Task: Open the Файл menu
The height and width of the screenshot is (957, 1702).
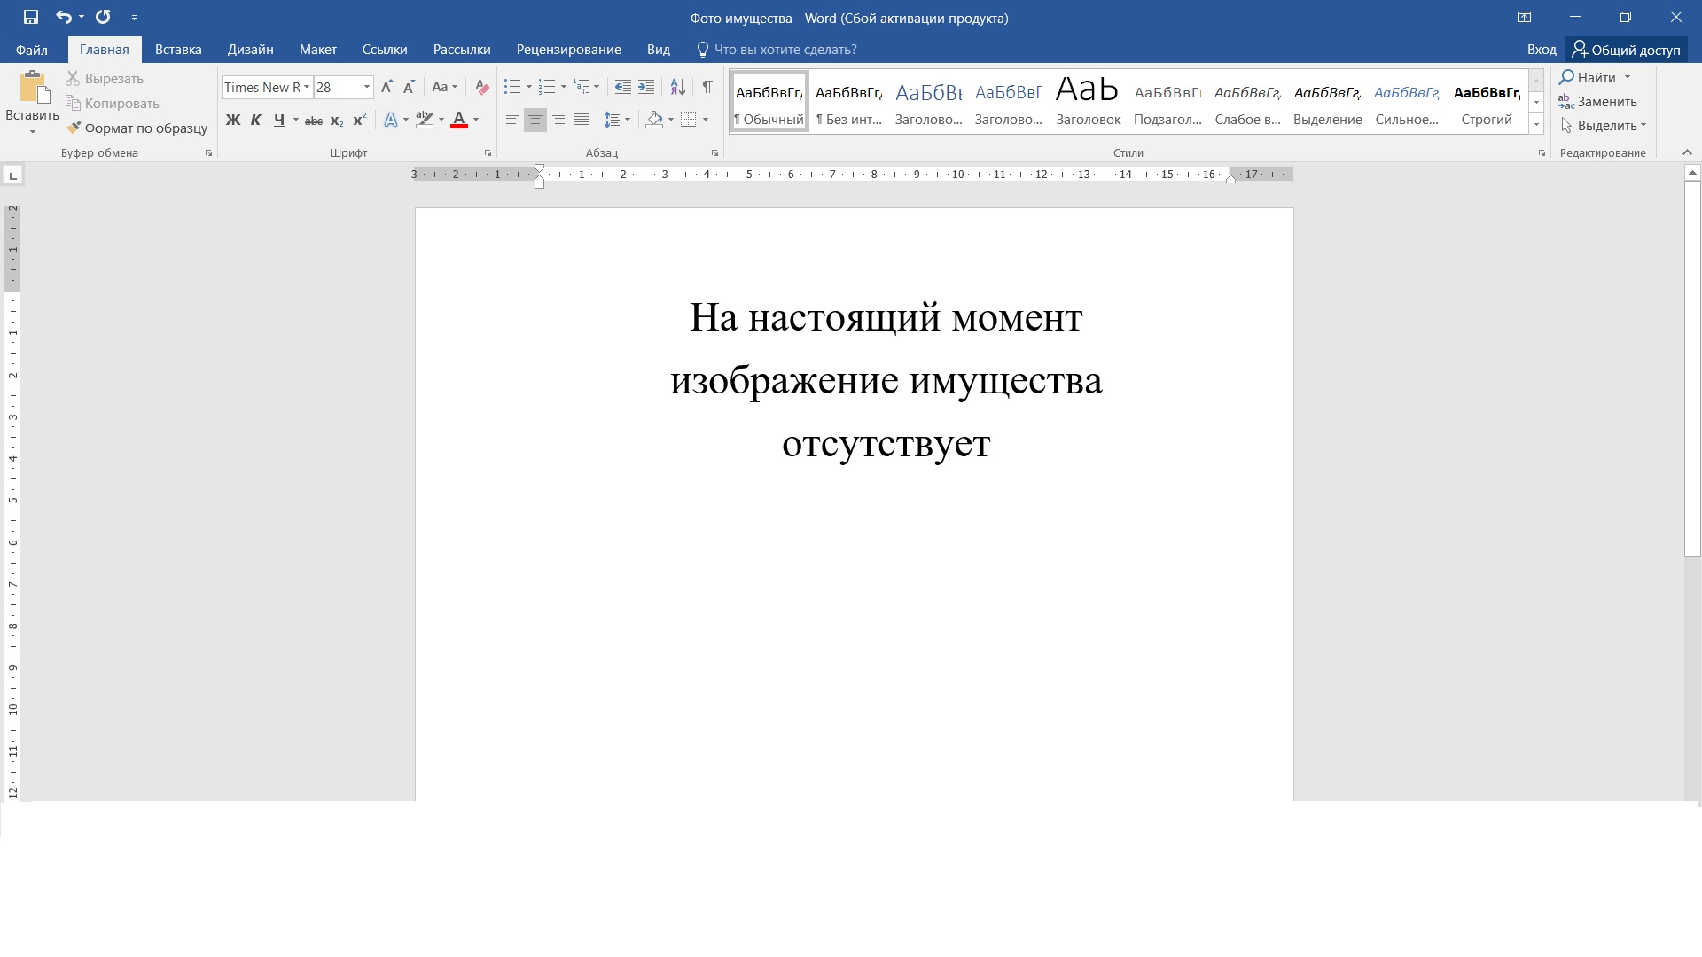Action: [x=32, y=50]
